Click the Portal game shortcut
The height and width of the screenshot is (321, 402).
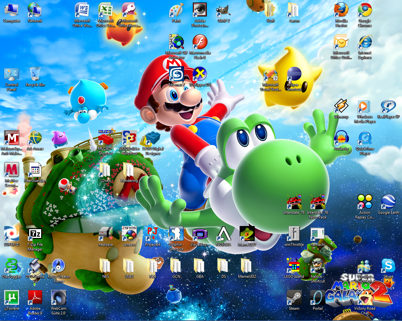(x=318, y=298)
